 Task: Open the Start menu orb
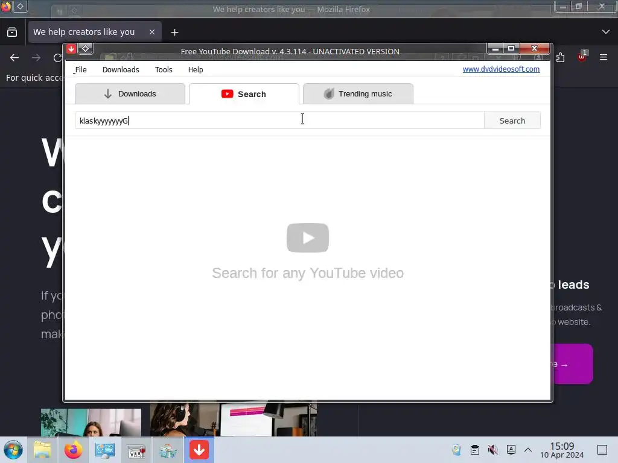[13, 450]
